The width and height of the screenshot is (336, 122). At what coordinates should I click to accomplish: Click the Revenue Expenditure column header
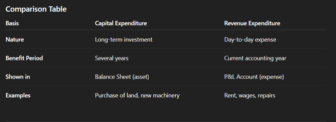tap(252, 23)
